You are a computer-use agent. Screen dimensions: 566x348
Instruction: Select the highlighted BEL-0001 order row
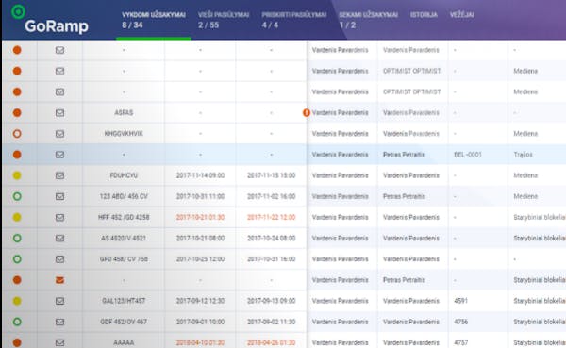(284, 155)
